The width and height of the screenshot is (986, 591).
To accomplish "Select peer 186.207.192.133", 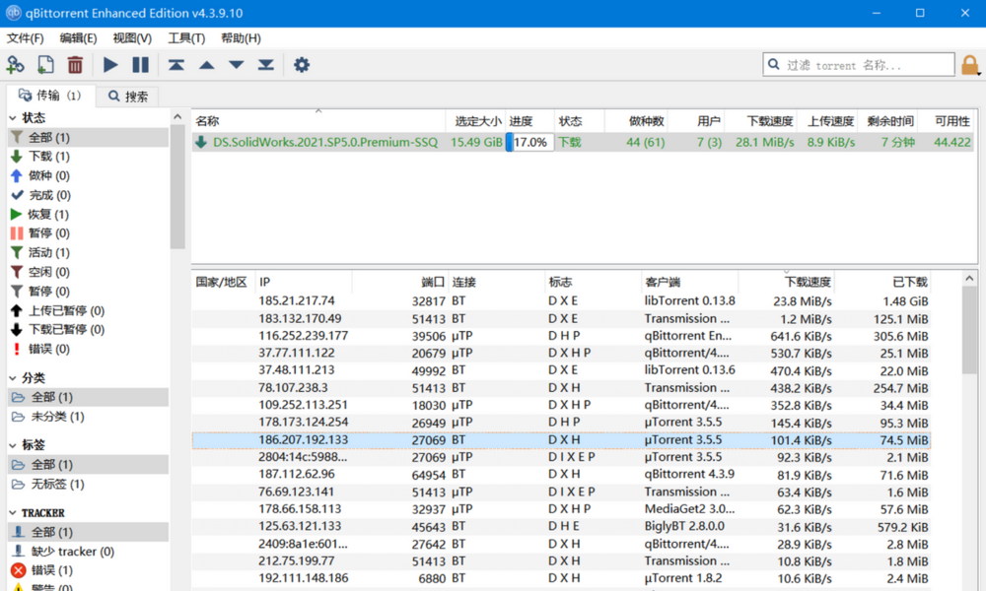I will click(x=561, y=440).
